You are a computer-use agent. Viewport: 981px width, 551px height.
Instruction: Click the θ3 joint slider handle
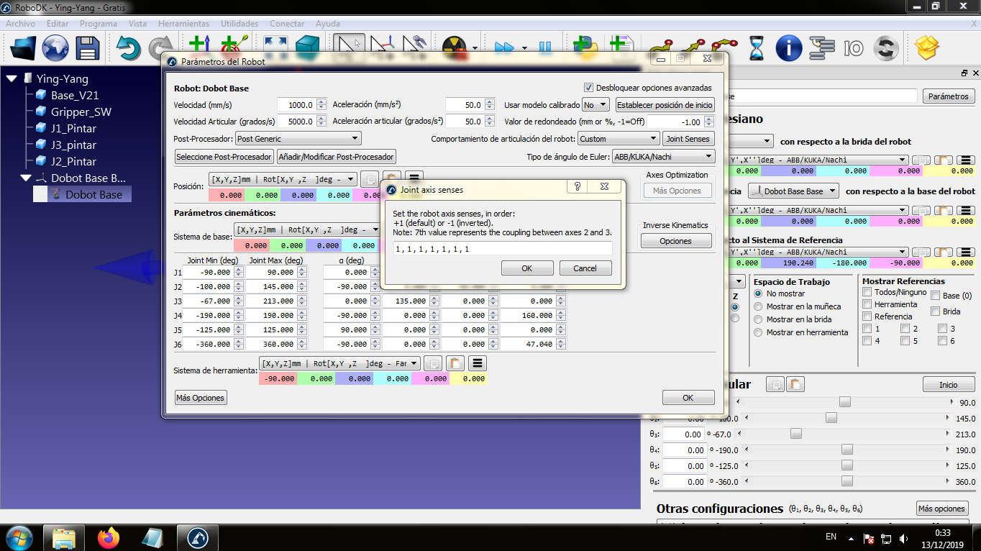click(796, 434)
